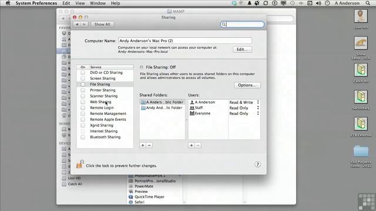This screenshot has height=211, width=376.
Task: Click the Options... button
Action: coord(247,85)
